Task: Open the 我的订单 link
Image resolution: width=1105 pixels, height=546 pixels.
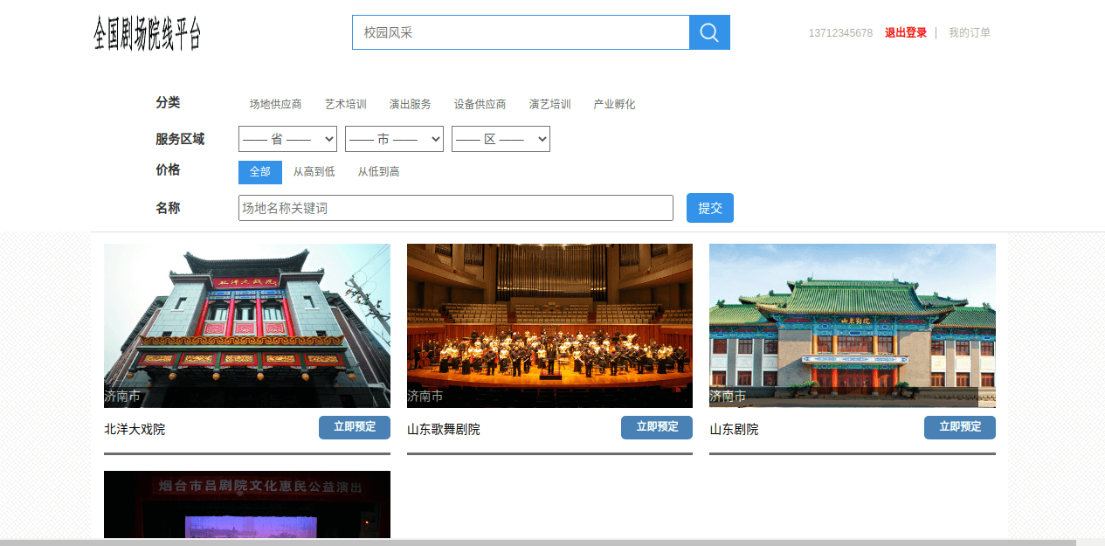Action: 970,32
